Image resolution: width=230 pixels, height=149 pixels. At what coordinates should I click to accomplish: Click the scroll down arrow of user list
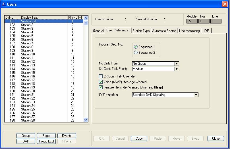pyautogui.click(x=86, y=120)
